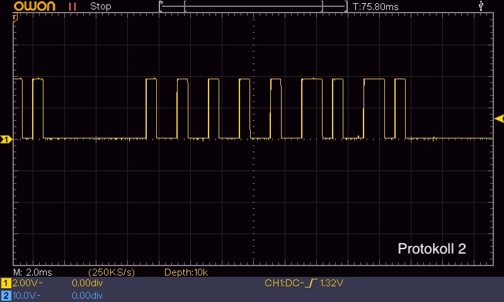Click the red pause indicator icon

(x=72, y=7)
